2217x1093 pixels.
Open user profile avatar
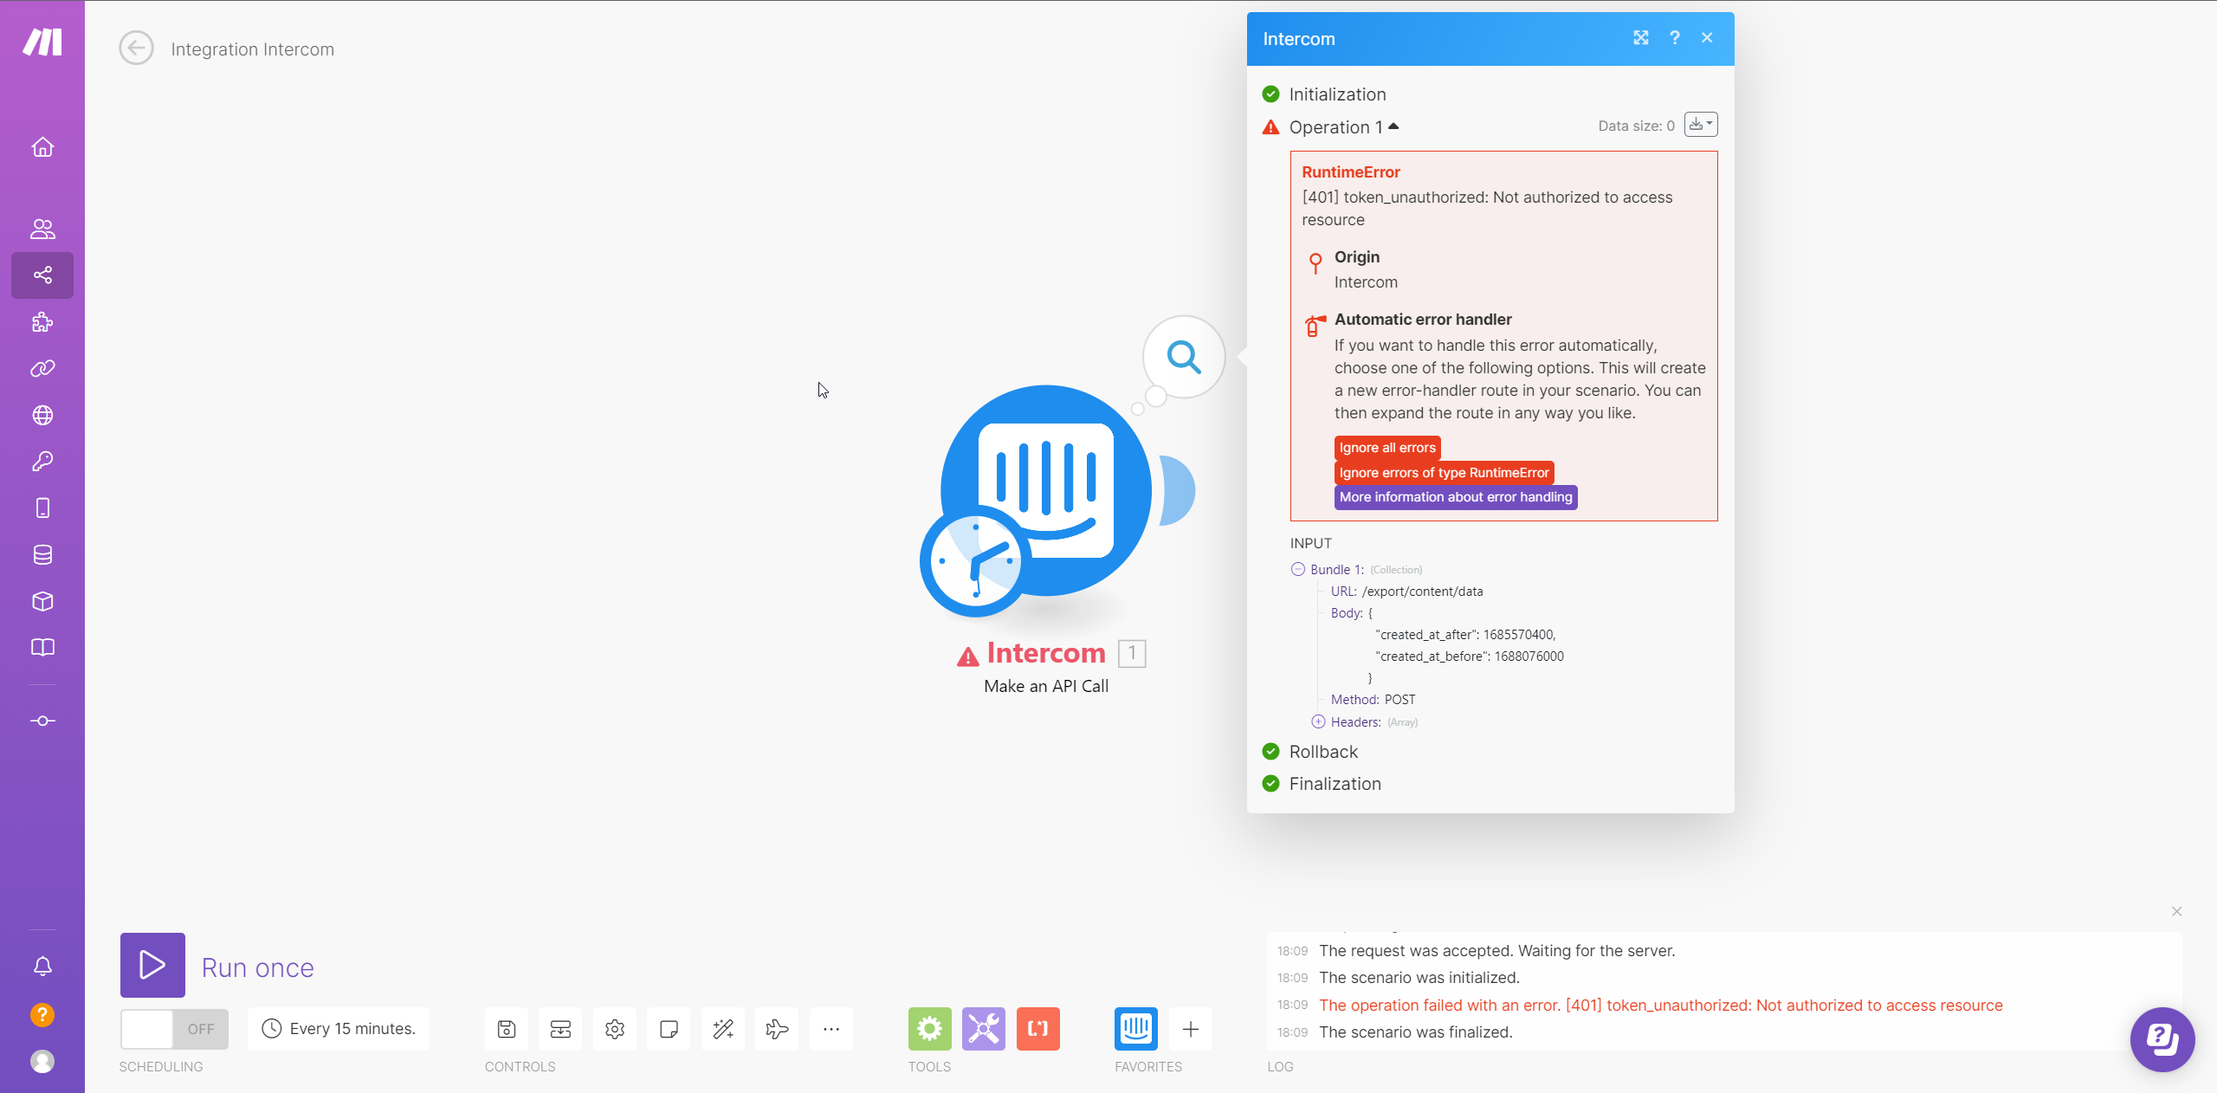point(42,1061)
